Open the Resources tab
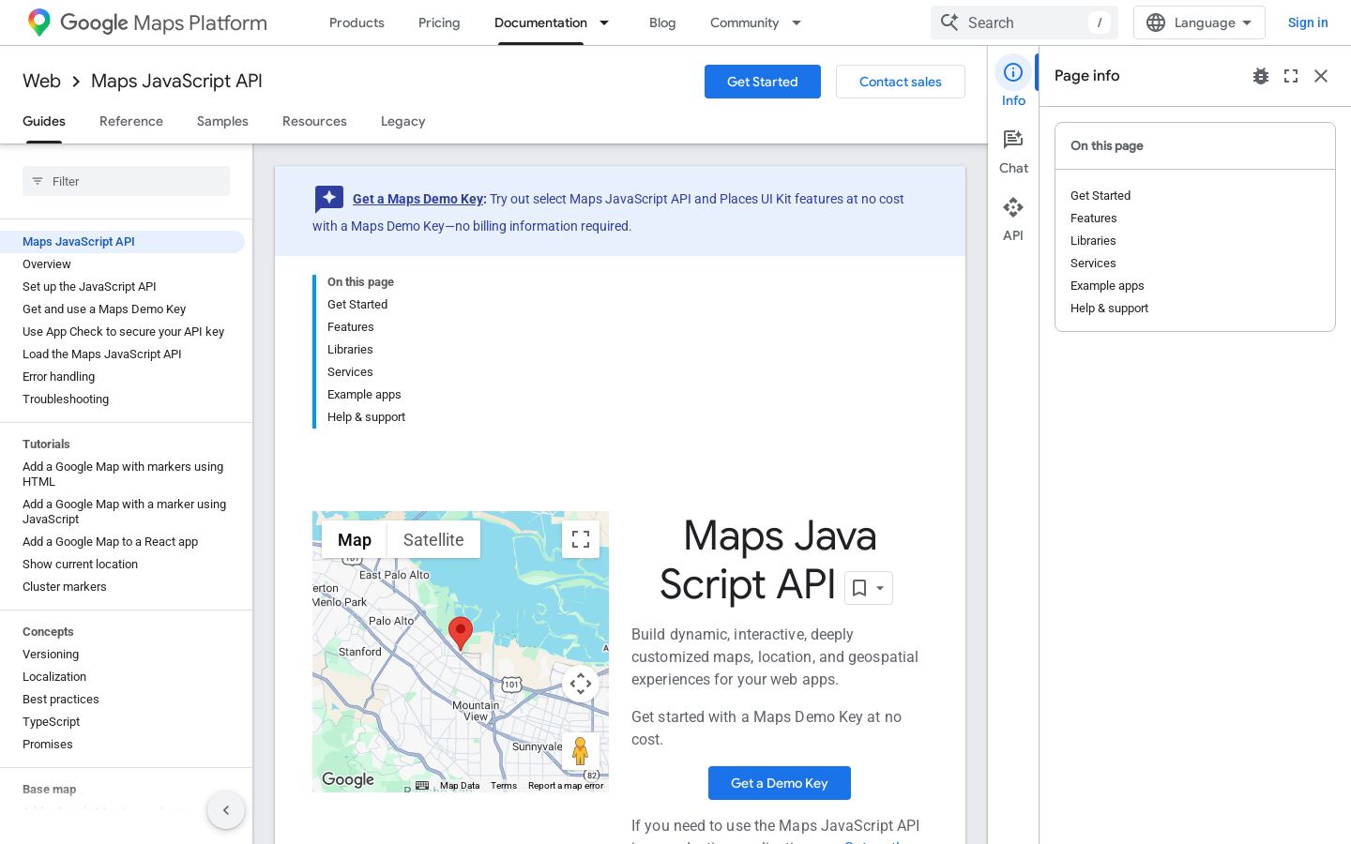 click(314, 121)
